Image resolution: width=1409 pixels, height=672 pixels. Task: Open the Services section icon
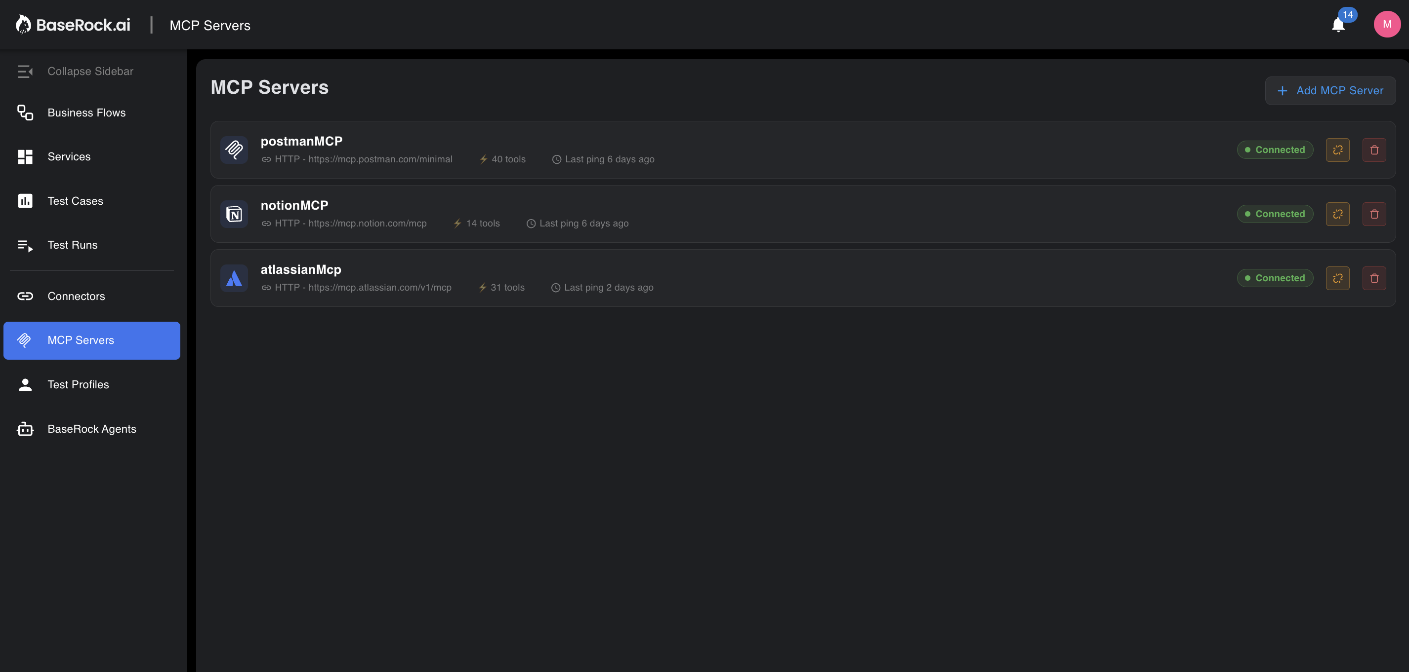[x=25, y=157]
